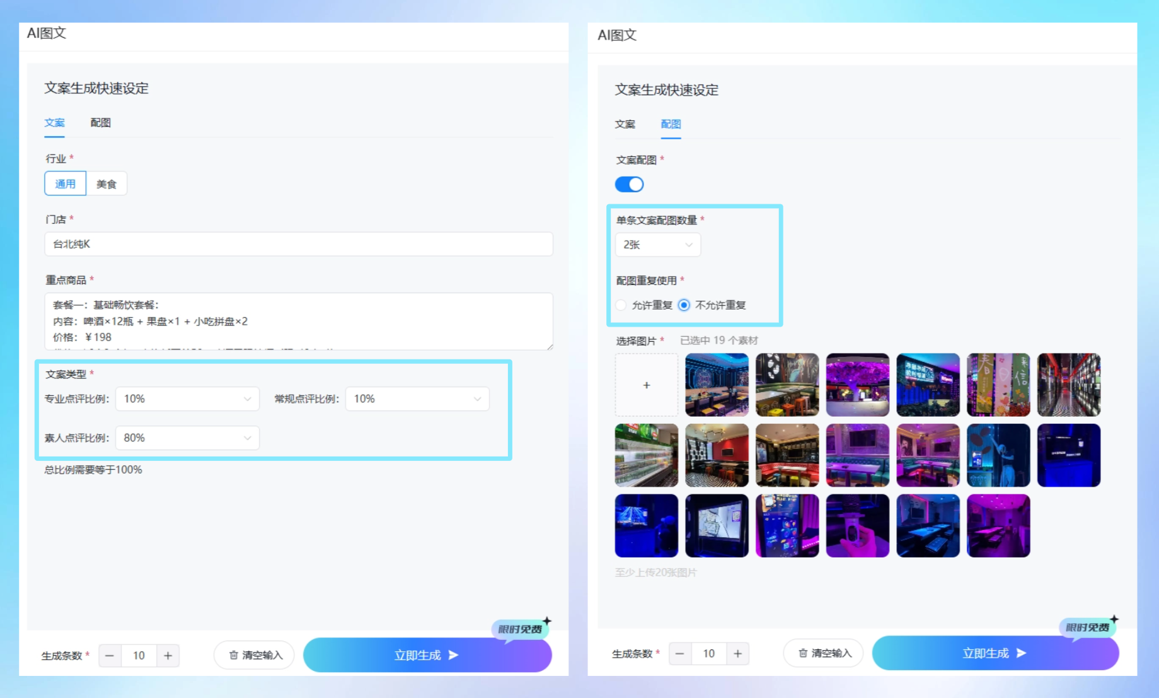Select the refrigerated drinks shelf thumbnail
1159x698 pixels.
pos(646,455)
